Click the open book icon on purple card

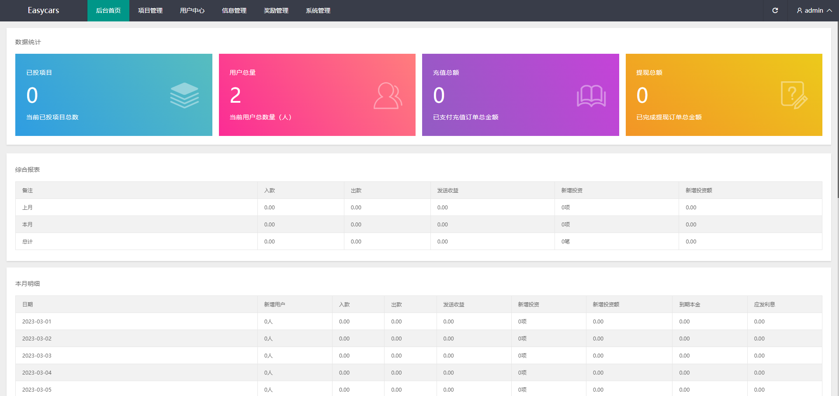click(591, 96)
